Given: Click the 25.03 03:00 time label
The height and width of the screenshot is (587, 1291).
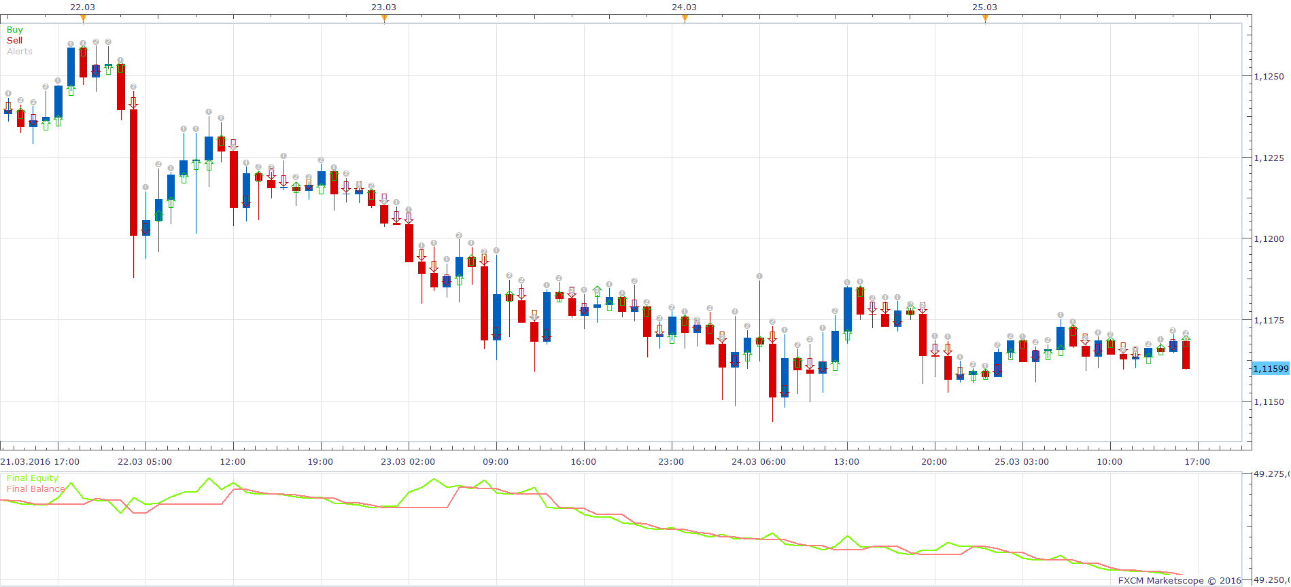Looking at the screenshot, I should 1022,462.
